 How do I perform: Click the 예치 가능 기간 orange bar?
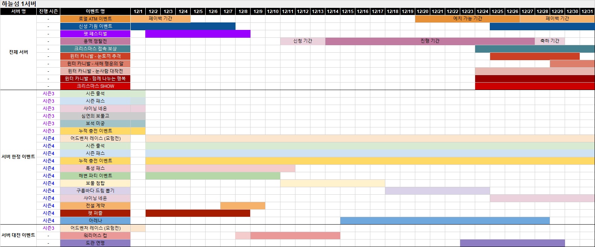point(467,19)
